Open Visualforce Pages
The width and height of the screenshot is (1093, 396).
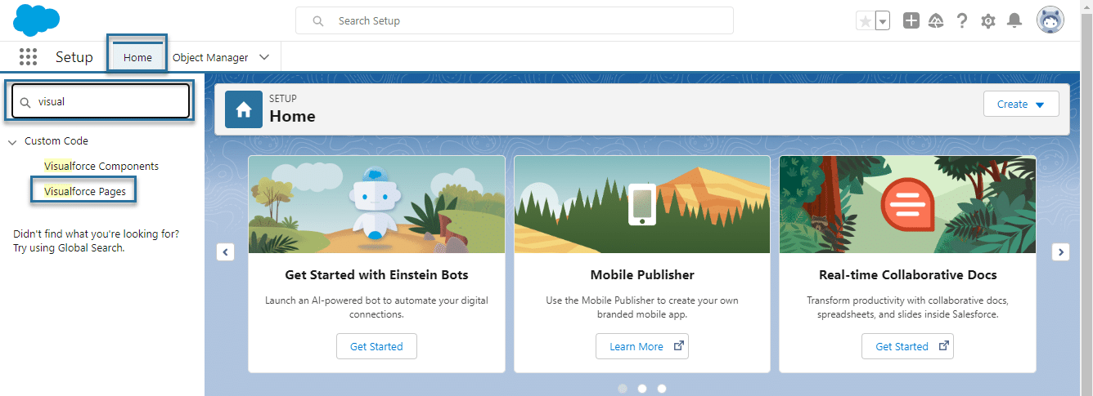[x=85, y=192]
